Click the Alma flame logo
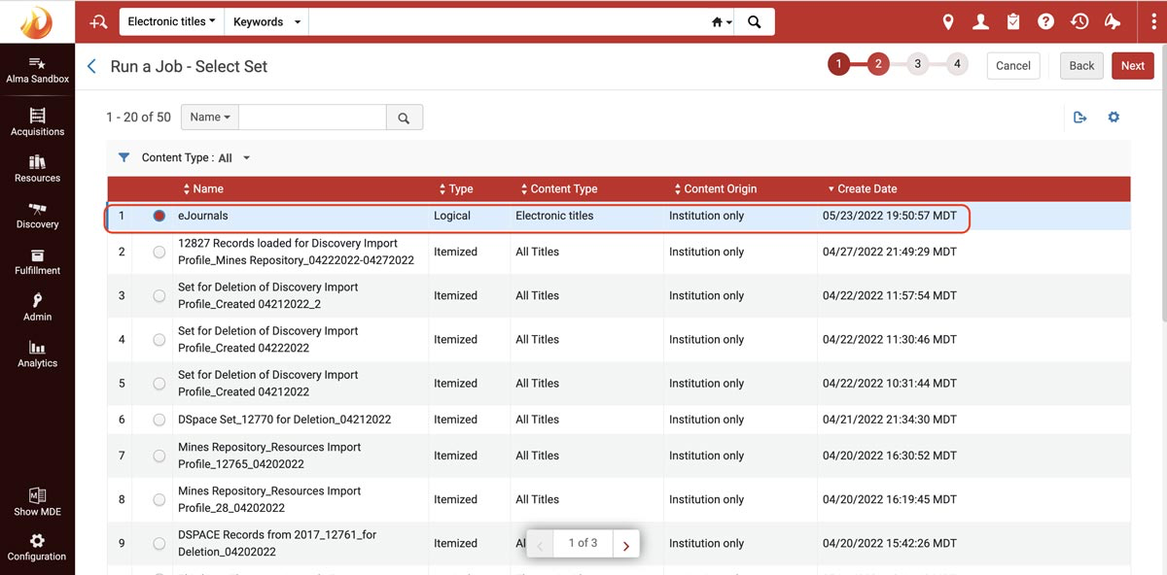Viewport: 1167px width, 575px height. tap(37, 21)
